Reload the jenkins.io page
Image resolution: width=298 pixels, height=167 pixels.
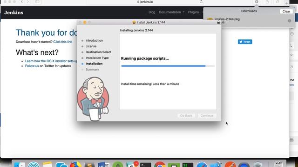click(201, 2)
